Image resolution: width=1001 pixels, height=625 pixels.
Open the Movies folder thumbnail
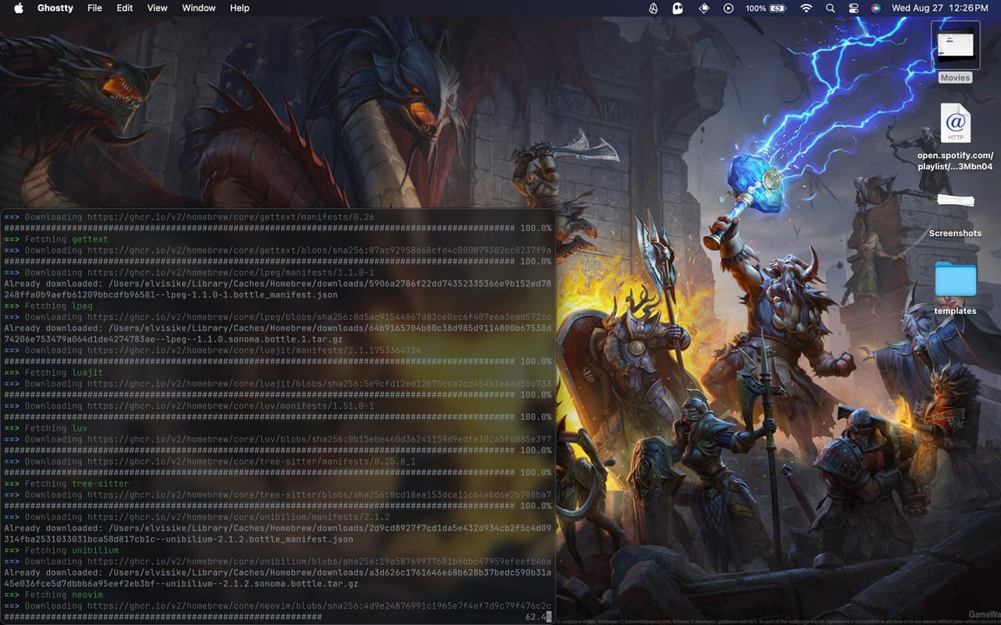(x=954, y=47)
